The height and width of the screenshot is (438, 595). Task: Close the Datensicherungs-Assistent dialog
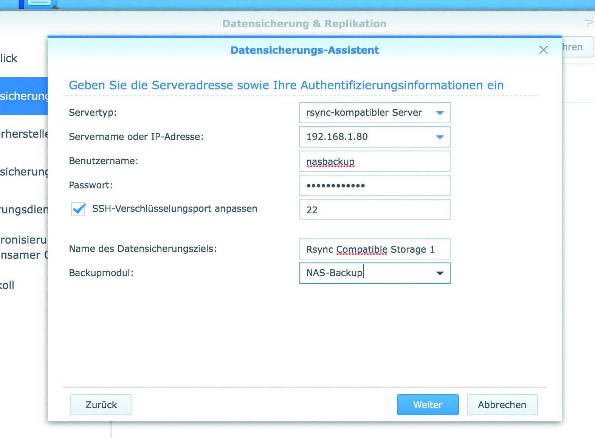tap(543, 50)
